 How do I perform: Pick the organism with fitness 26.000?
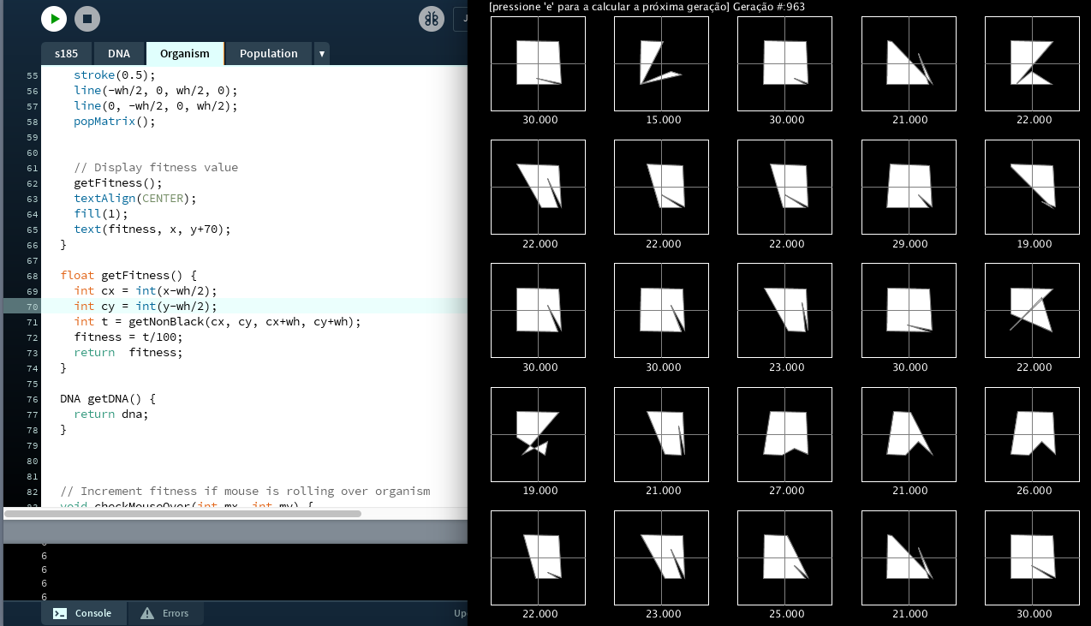pyautogui.click(x=1032, y=434)
